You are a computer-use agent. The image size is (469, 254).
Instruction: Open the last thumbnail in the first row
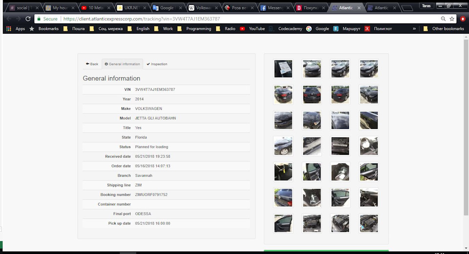369,69
